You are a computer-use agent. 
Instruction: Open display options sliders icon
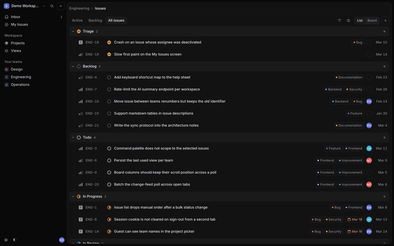[348, 20]
